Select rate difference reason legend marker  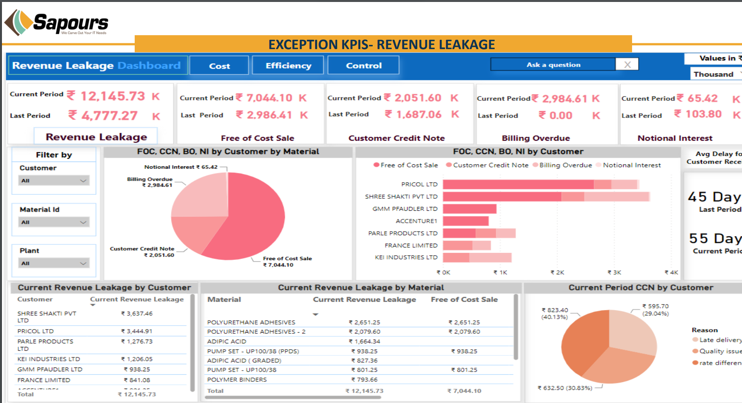pos(695,362)
